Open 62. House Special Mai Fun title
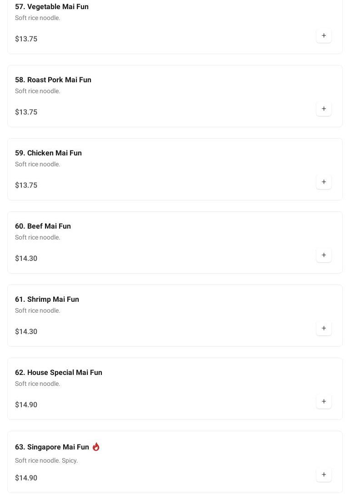Image resolution: width=350 pixels, height=504 pixels. coord(59,373)
